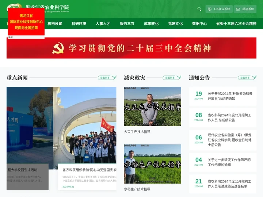This screenshot has height=197, width=263.
Task: Open notice 现代农业省实验室 招收全日制博士后公告
Action: click(x=229, y=140)
